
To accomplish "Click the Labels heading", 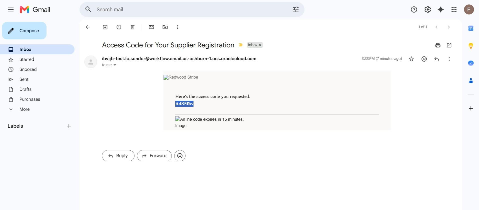I will 15,126.
